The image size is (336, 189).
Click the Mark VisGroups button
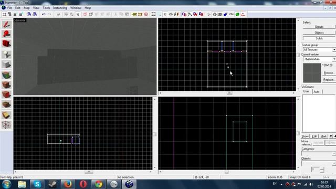[323, 136]
